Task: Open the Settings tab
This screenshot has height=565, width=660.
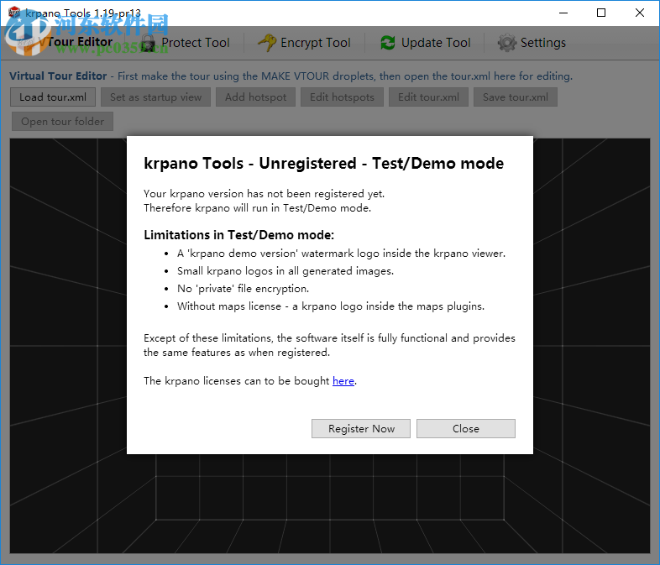Action: [532, 43]
